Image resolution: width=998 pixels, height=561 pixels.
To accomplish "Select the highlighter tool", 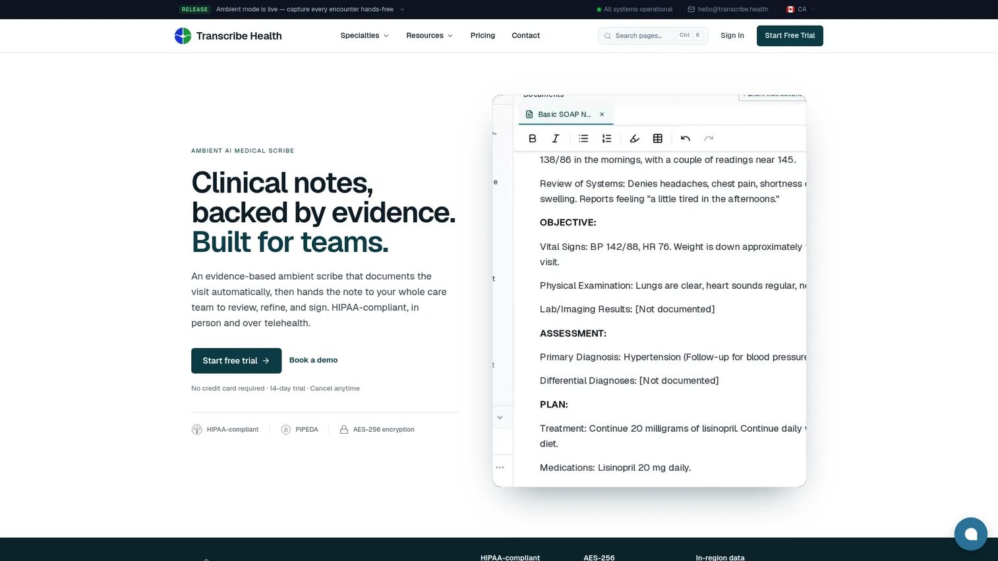I will click(635, 138).
